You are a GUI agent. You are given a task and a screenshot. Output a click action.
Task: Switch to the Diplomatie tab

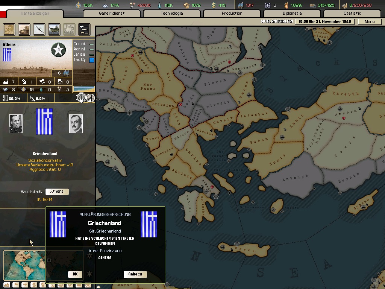coord(292,14)
